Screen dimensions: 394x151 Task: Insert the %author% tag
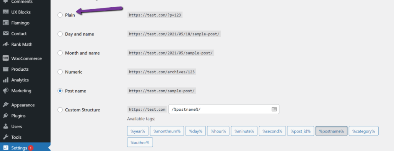click(x=140, y=143)
